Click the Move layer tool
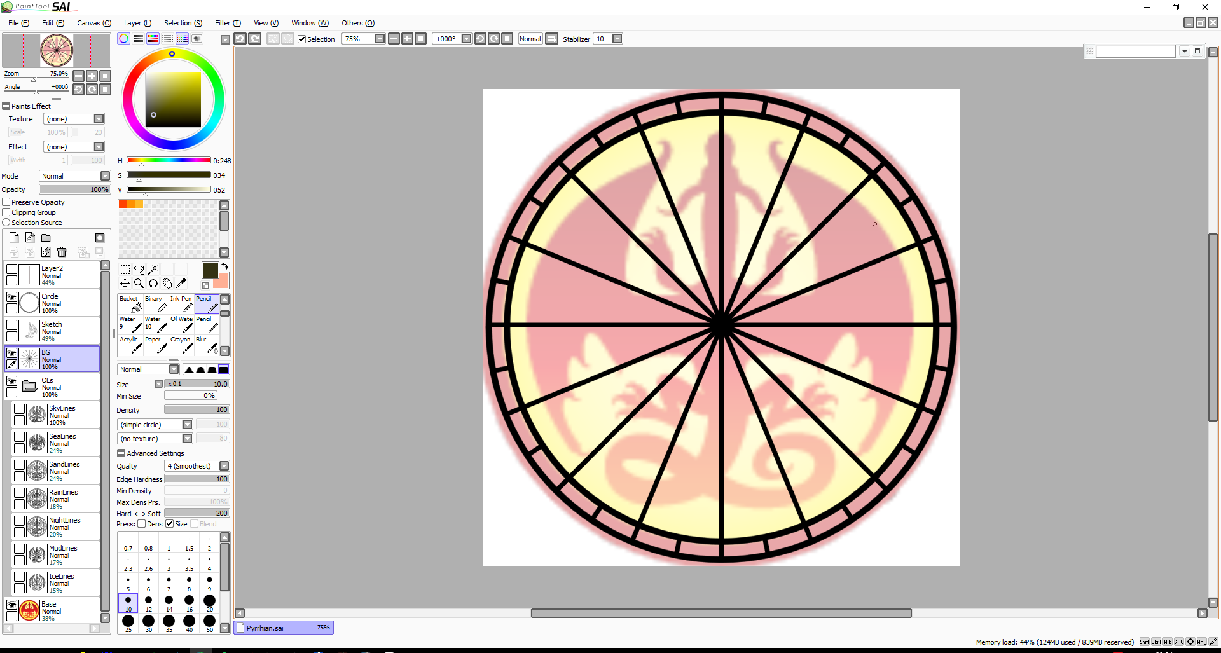Viewport: 1221px width, 653px height. pos(125,284)
